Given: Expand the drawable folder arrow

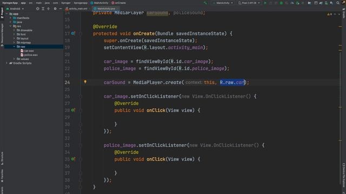Looking at the screenshot, I should tap(15, 30).
